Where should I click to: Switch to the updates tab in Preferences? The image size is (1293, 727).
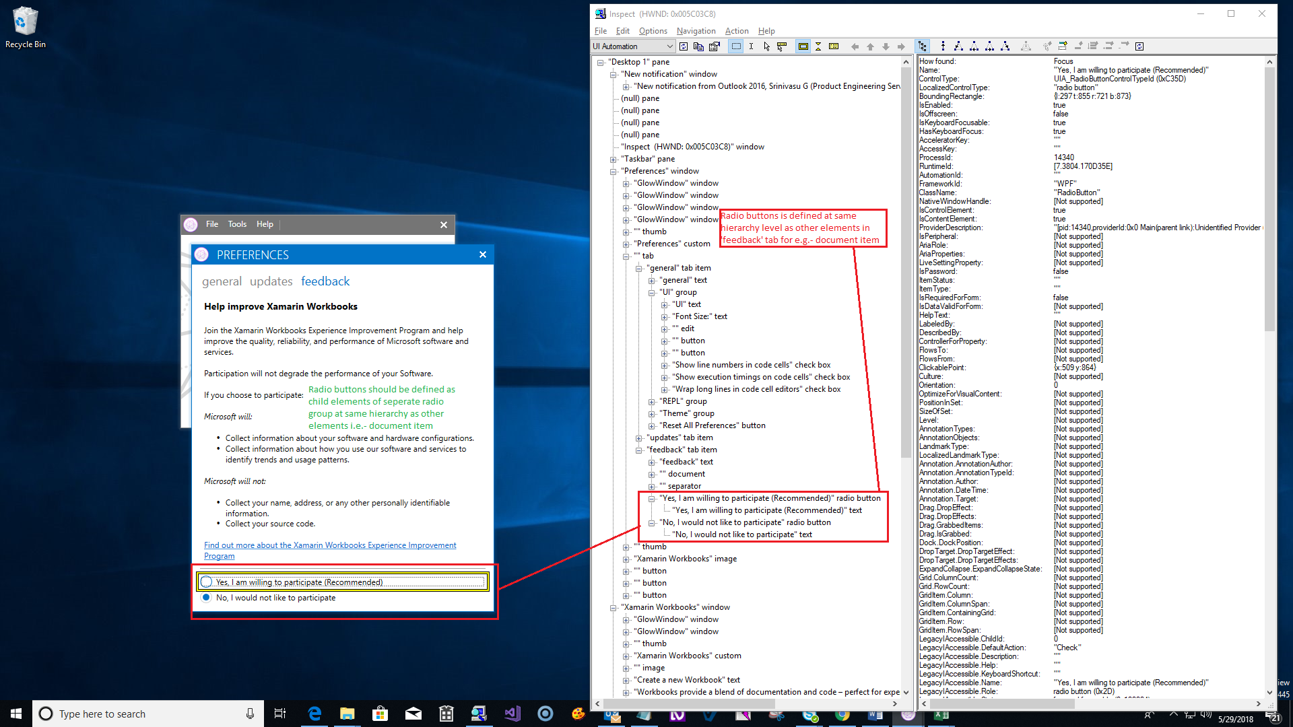[271, 281]
